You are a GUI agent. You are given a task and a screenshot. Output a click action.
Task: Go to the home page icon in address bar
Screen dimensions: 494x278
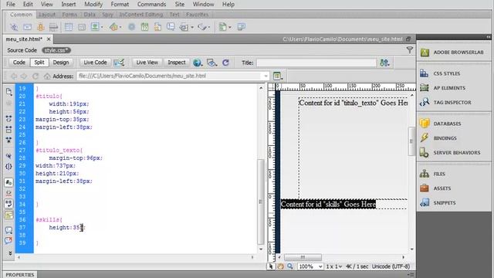(x=47, y=76)
